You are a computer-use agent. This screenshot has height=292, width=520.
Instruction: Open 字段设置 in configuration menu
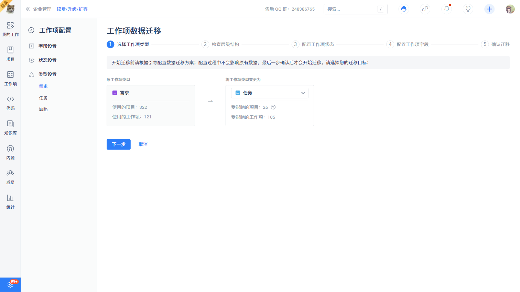[x=47, y=46]
